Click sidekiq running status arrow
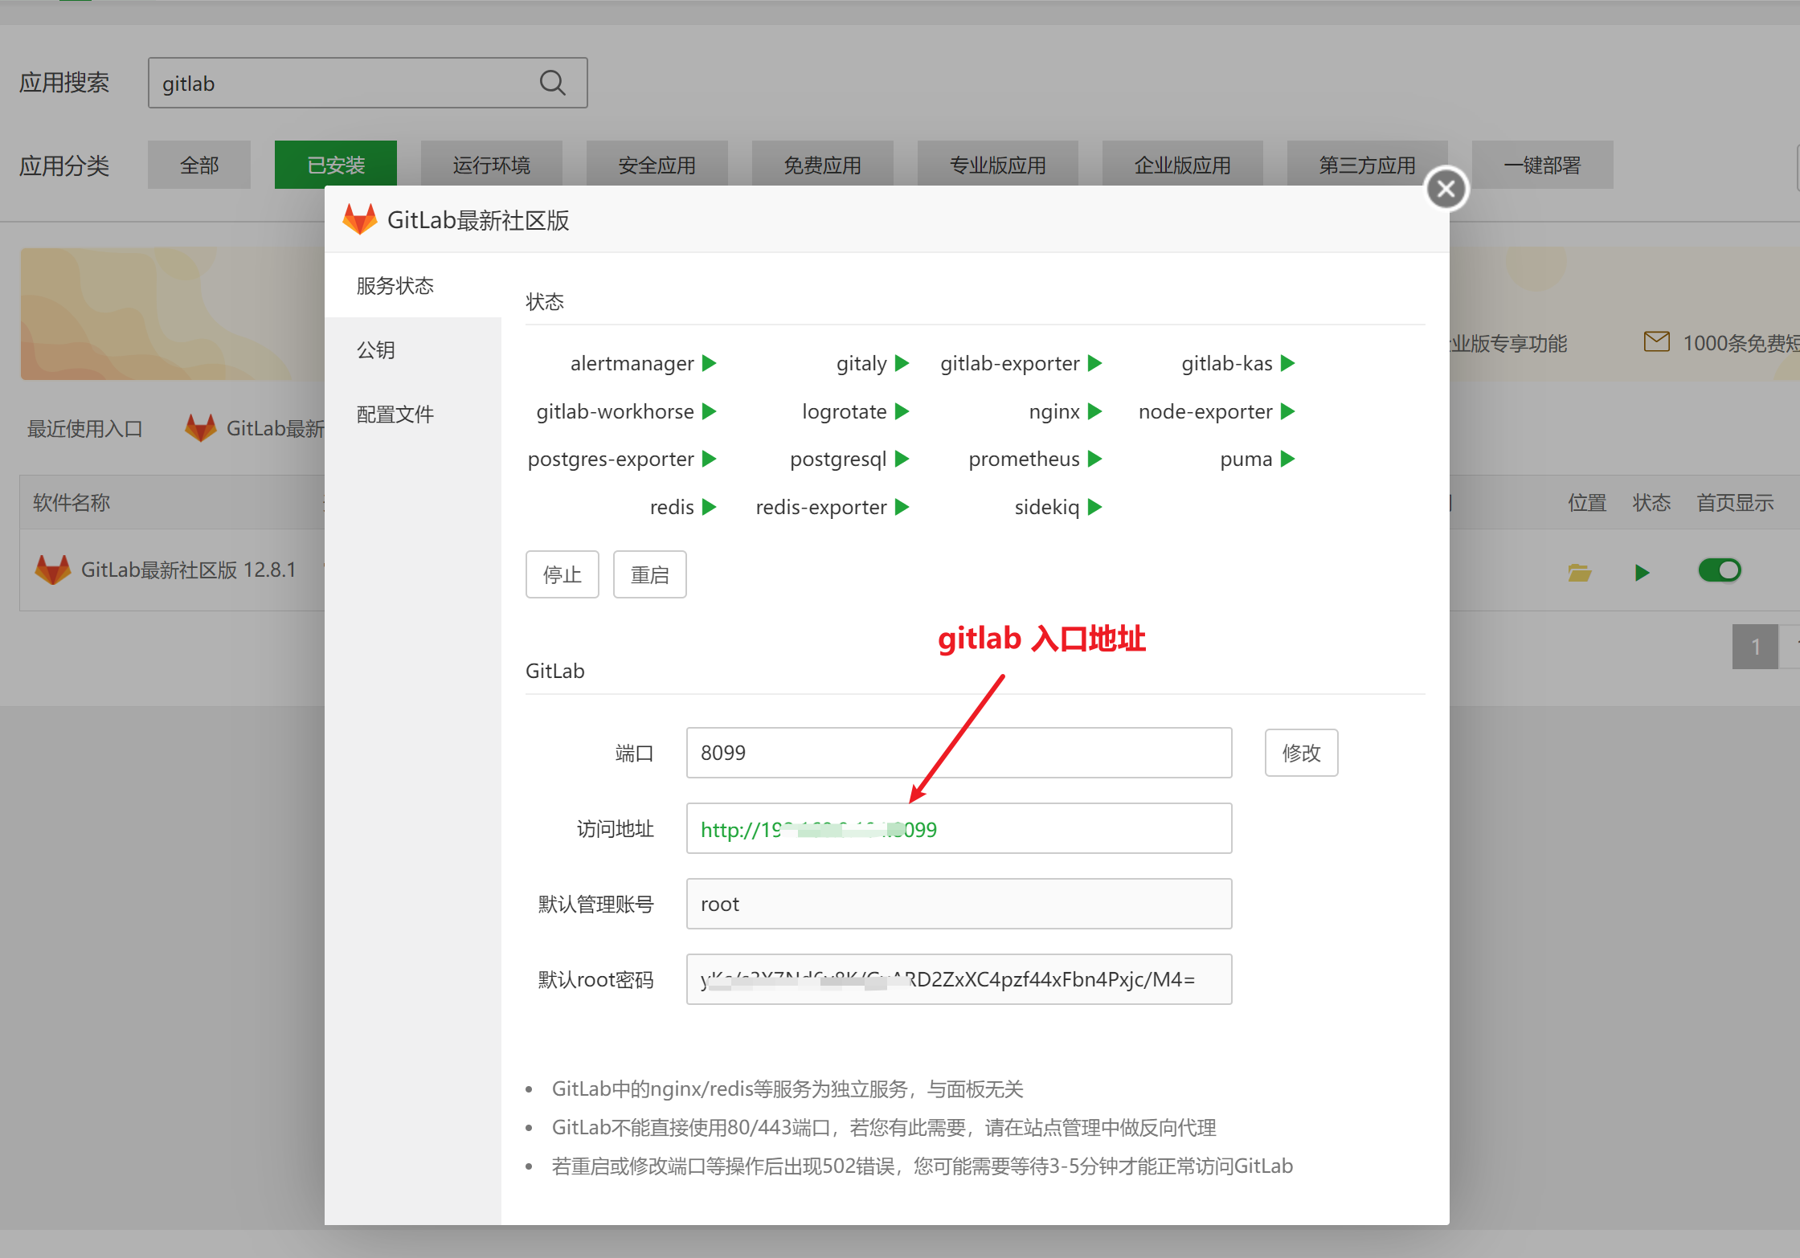 (1094, 507)
